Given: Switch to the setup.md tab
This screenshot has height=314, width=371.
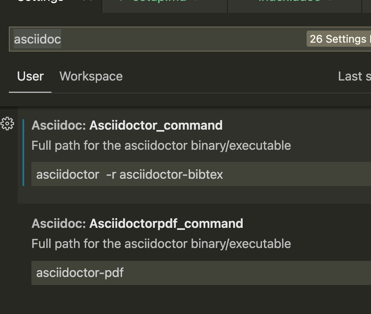Looking at the screenshot, I should pyautogui.click(x=161, y=2).
